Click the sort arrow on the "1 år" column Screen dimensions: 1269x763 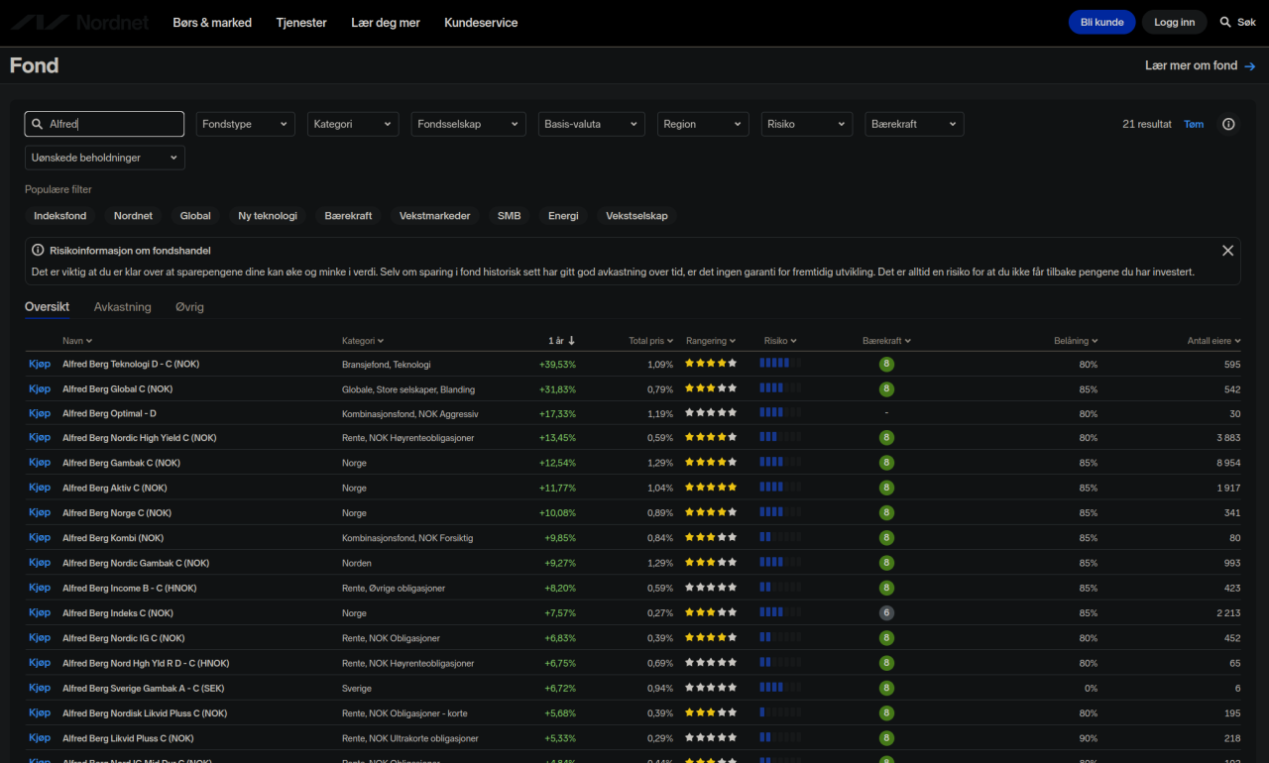(x=572, y=340)
